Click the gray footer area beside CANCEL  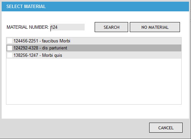pyautogui.click(x=75, y=128)
